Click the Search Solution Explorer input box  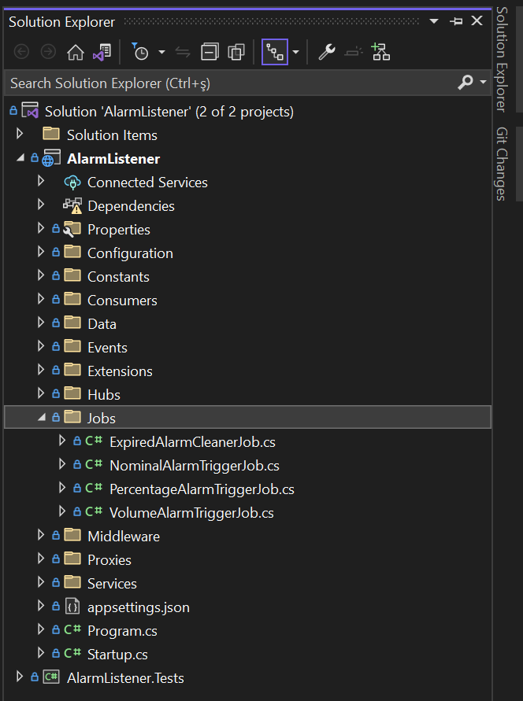click(228, 83)
